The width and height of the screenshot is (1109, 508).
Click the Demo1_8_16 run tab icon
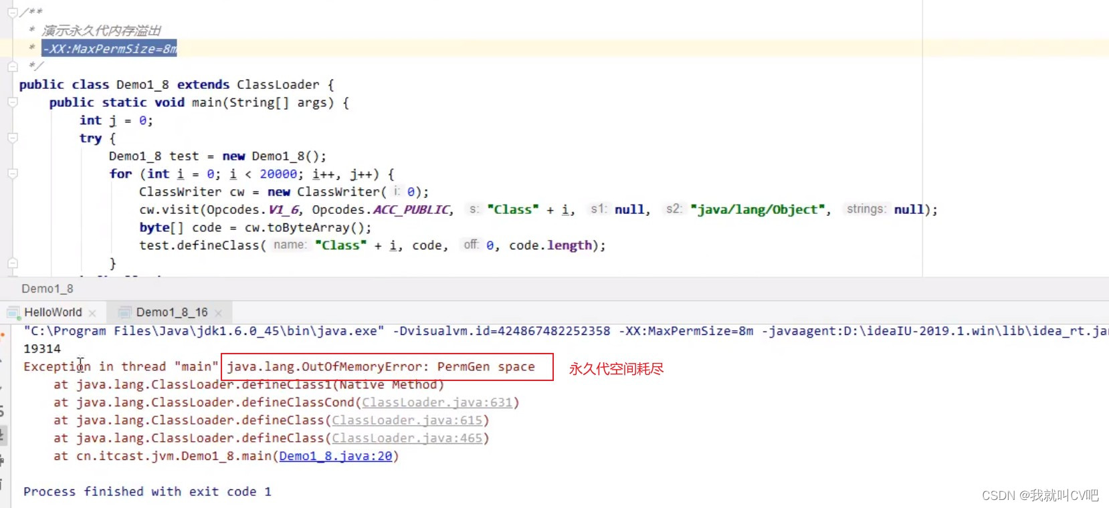click(x=124, y=312)
